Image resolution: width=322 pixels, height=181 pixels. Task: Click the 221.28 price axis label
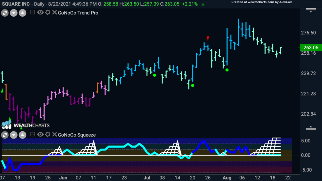308,94
